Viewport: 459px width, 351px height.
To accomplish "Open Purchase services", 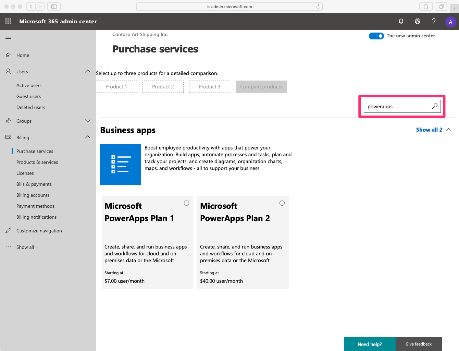I will (x=35, y=151).
